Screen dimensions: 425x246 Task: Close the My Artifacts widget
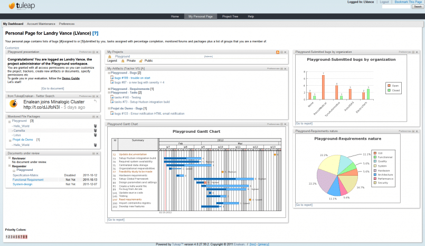285,69
